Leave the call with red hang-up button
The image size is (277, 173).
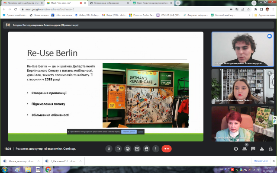click(x=166, y=148)
